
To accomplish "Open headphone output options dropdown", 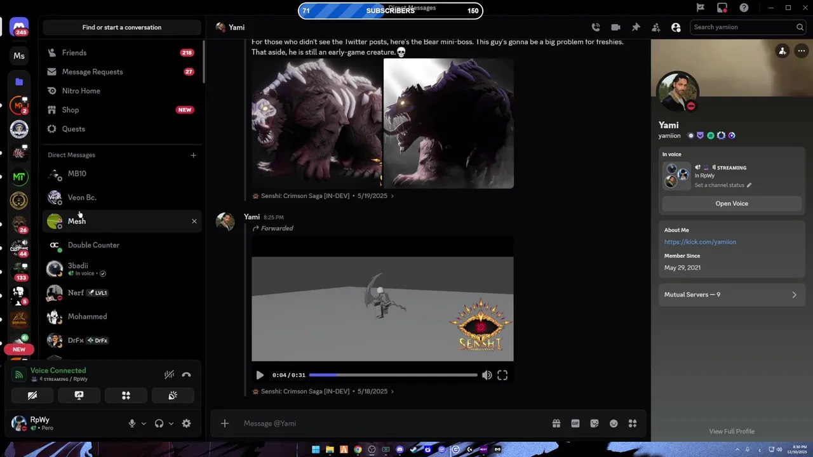I will (x=171, y=423).
